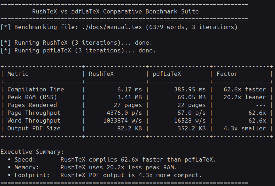275x186 pixels.
Task: Click the Peak RAM (RSS) row label
Action: 32,97
